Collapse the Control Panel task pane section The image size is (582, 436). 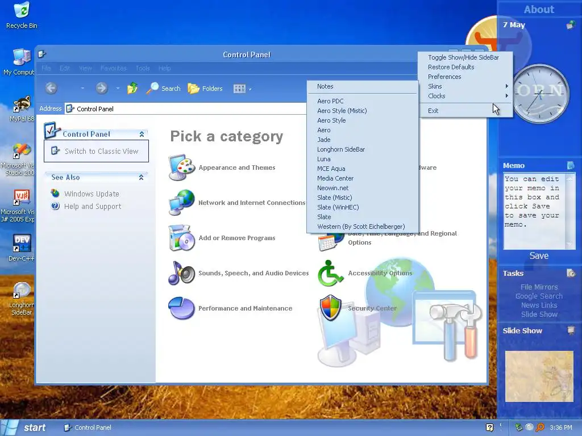tap(142, 134)
